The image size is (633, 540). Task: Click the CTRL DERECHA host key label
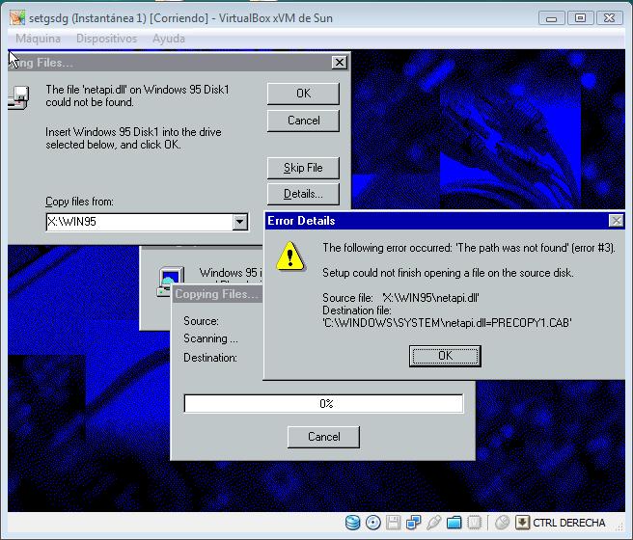pos(568,523)
